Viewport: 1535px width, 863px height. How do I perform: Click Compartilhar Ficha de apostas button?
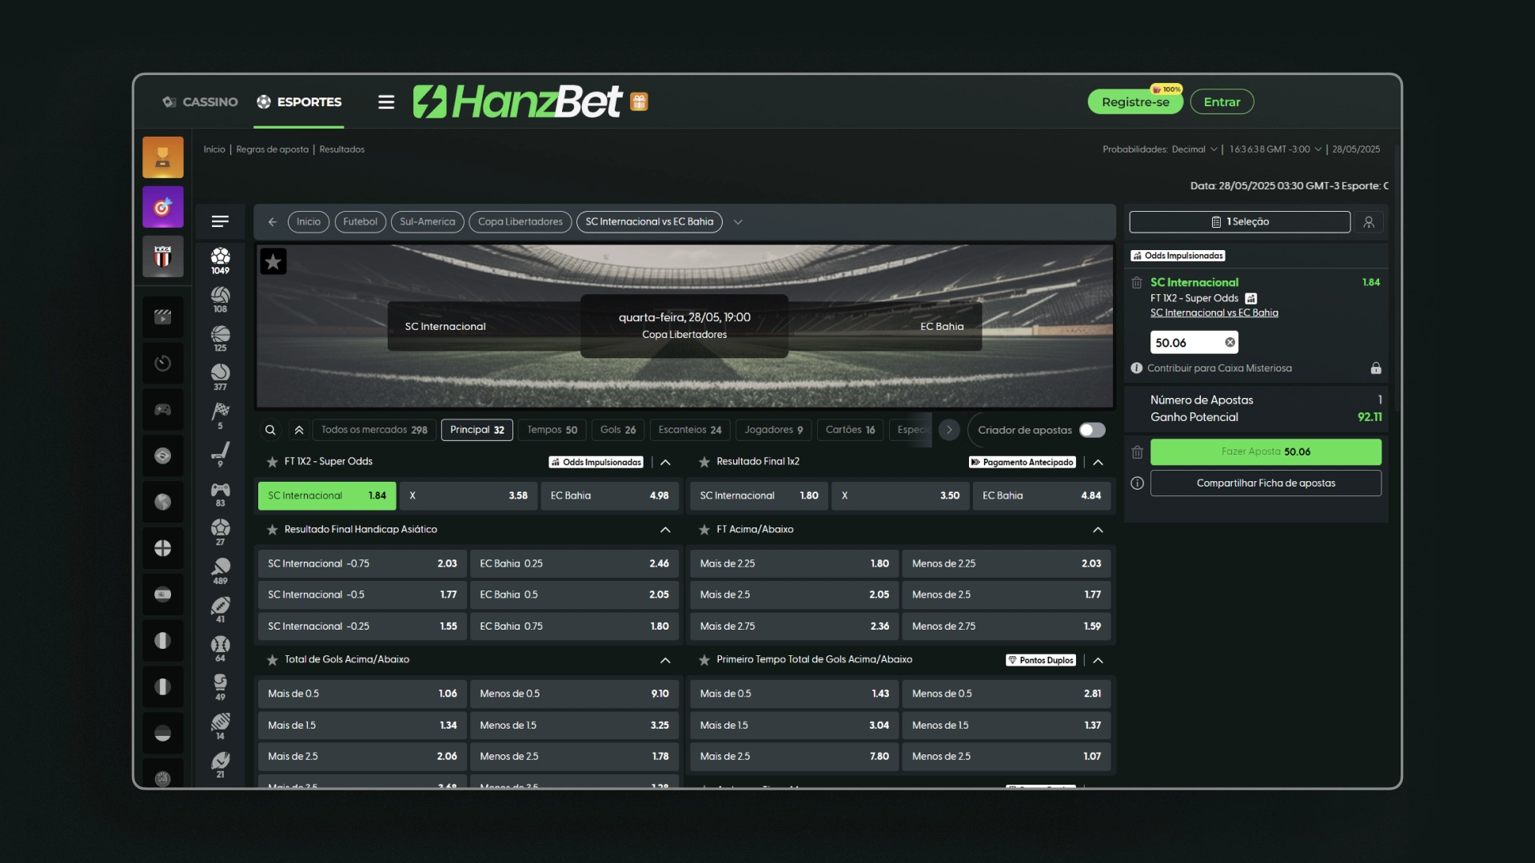(x=1266, y=483)
